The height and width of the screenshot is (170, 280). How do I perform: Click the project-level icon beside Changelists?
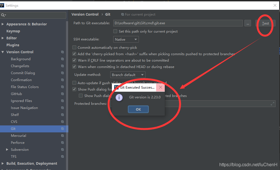point(62,66)
